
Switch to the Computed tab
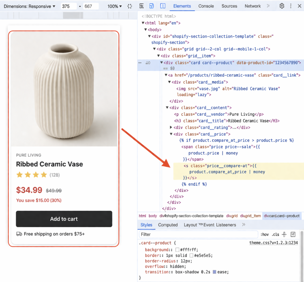click(x=168, y=225)
